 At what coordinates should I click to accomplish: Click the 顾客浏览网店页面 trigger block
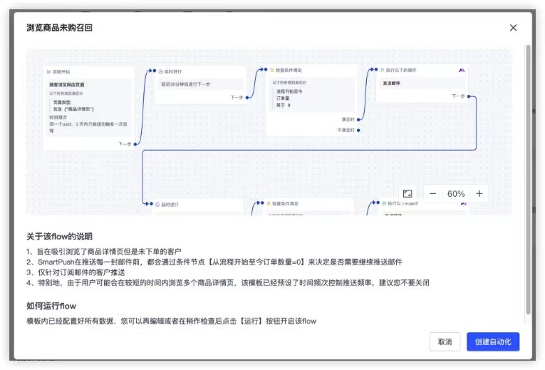point(89,108)
